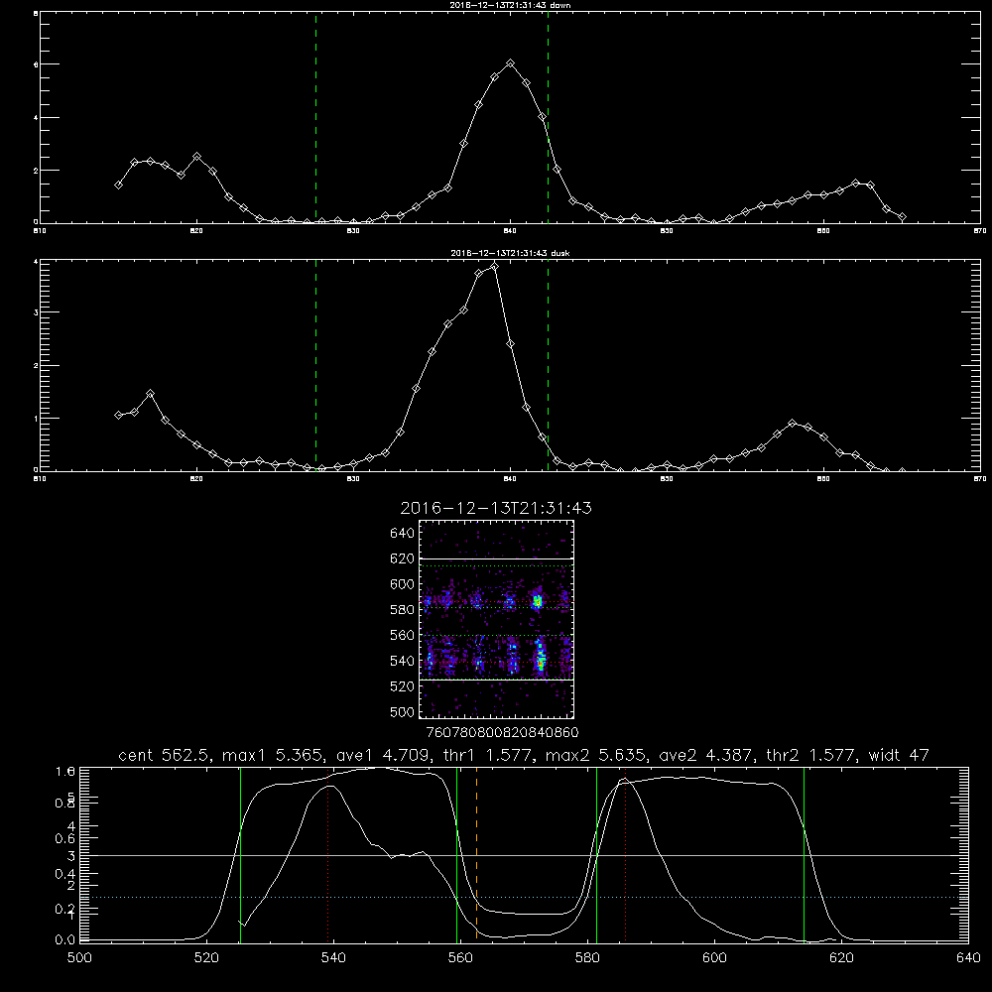Click the green vertical line near 525 in the bottom plot
992x992 pixels.
pyautogui.click(x=240, y=854)
